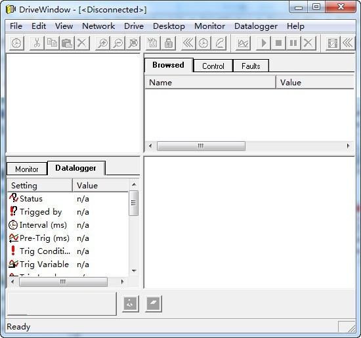Select the 'Trigged by' setting row text
Viewport: 361px width, 338px height.
41,212
